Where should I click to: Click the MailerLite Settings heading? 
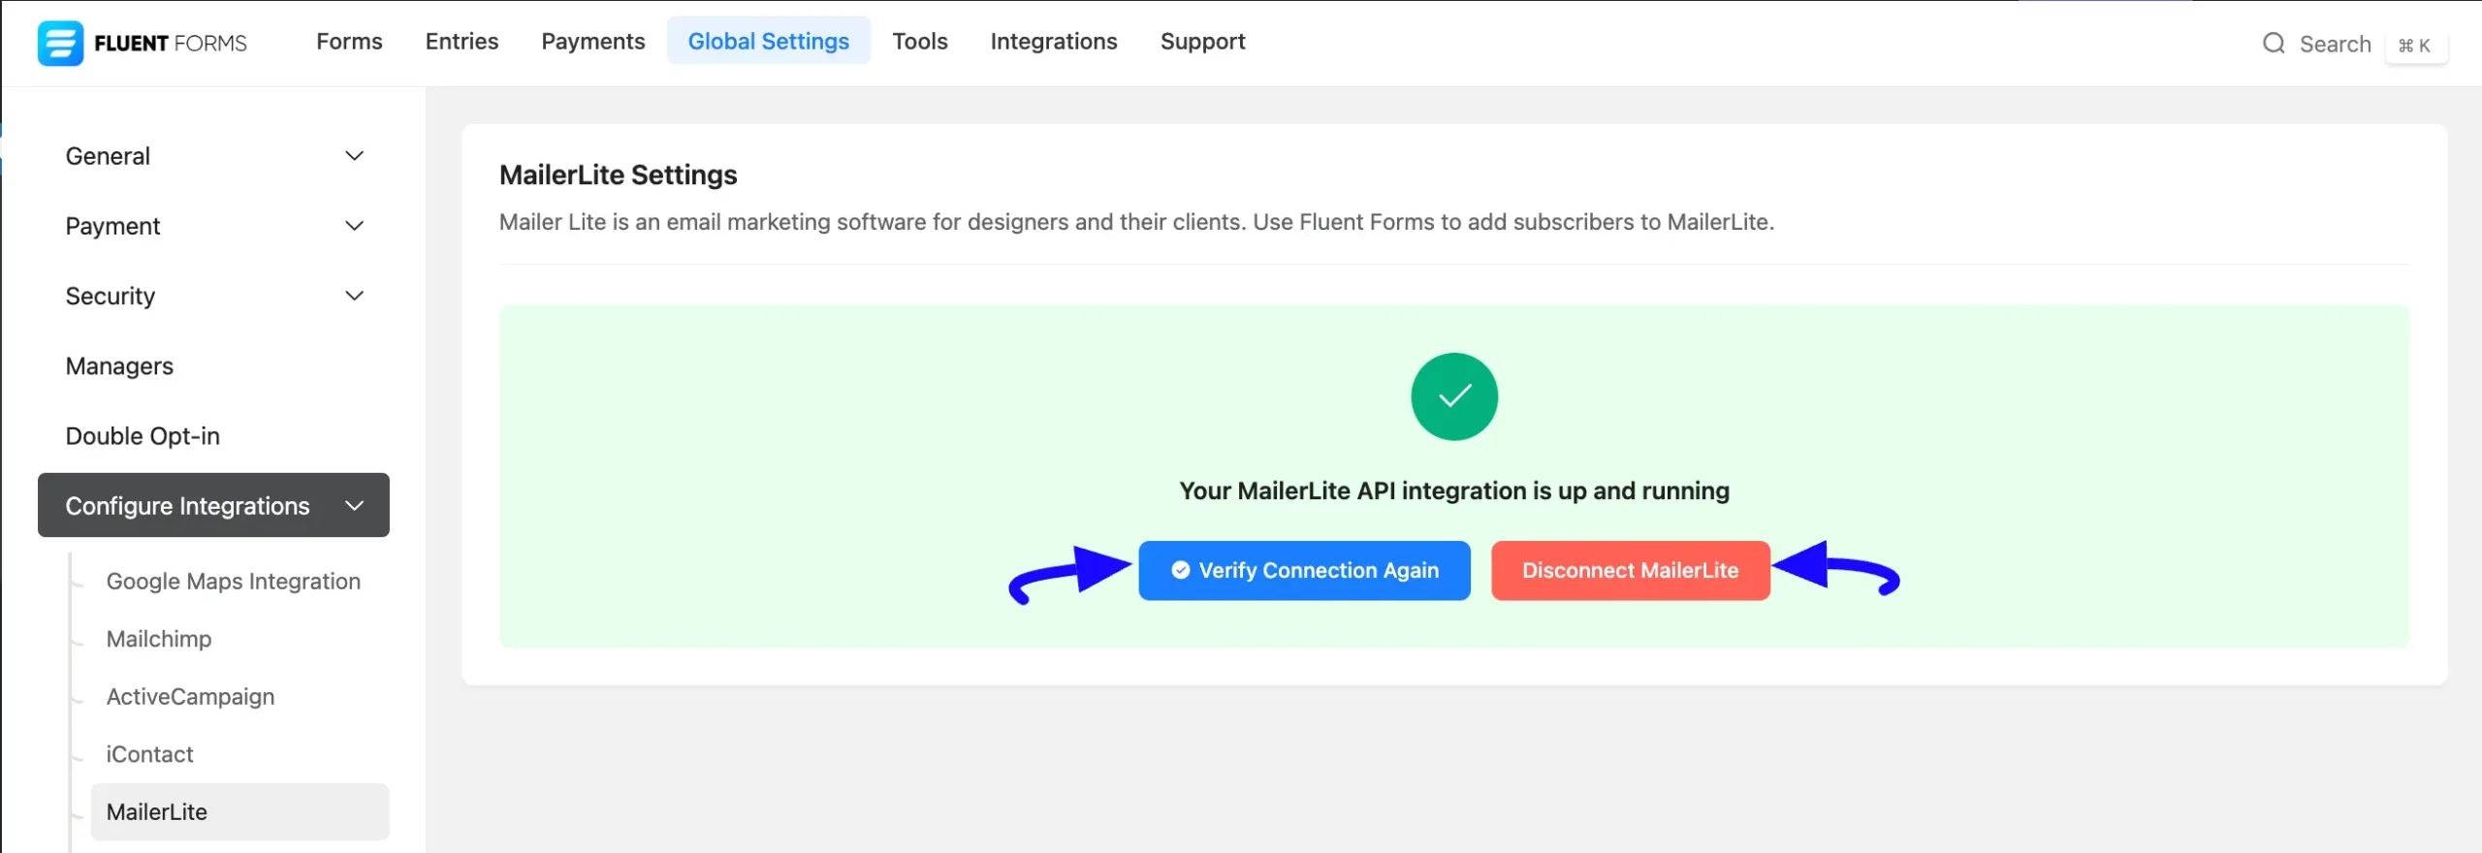click(618, 175)
